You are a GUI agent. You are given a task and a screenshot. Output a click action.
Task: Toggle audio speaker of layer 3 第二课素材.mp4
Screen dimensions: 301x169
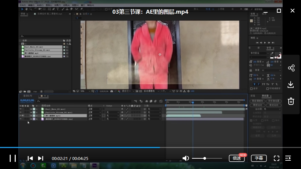[x=23, y=116]
